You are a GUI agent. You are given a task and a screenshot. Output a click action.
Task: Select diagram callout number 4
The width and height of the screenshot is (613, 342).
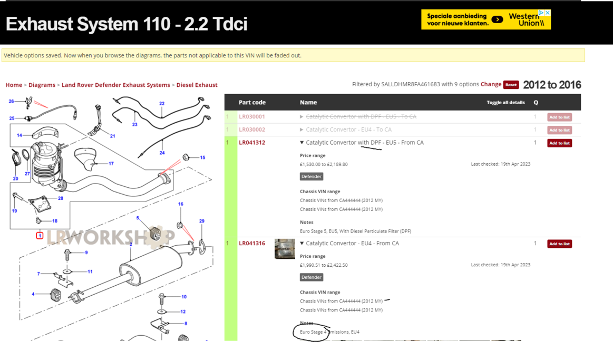[x=33, y=294]
